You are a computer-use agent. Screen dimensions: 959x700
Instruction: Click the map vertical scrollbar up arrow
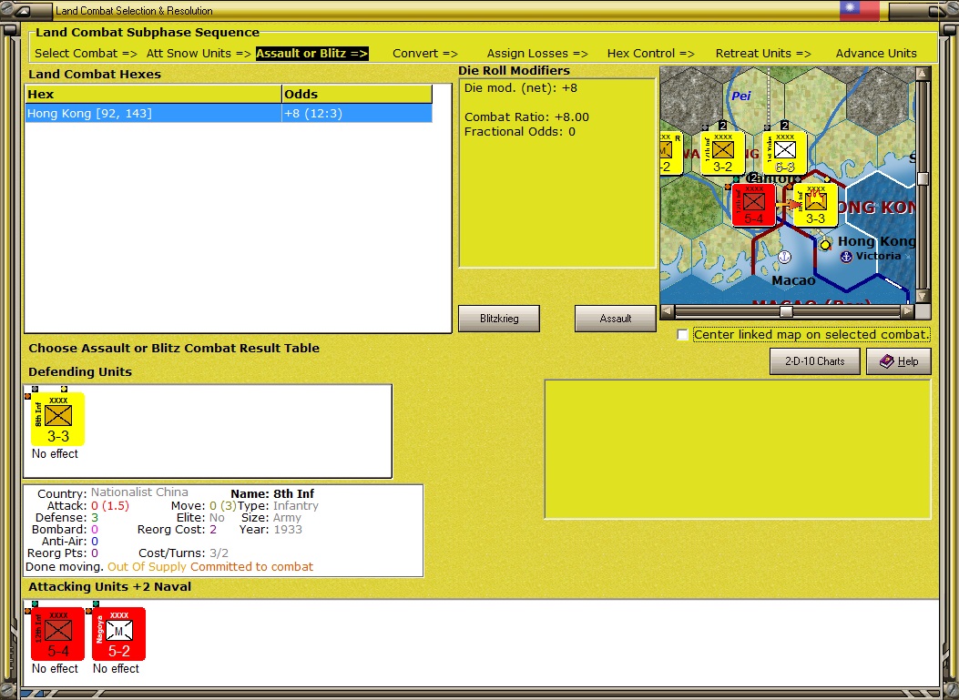tap(923, 74)
